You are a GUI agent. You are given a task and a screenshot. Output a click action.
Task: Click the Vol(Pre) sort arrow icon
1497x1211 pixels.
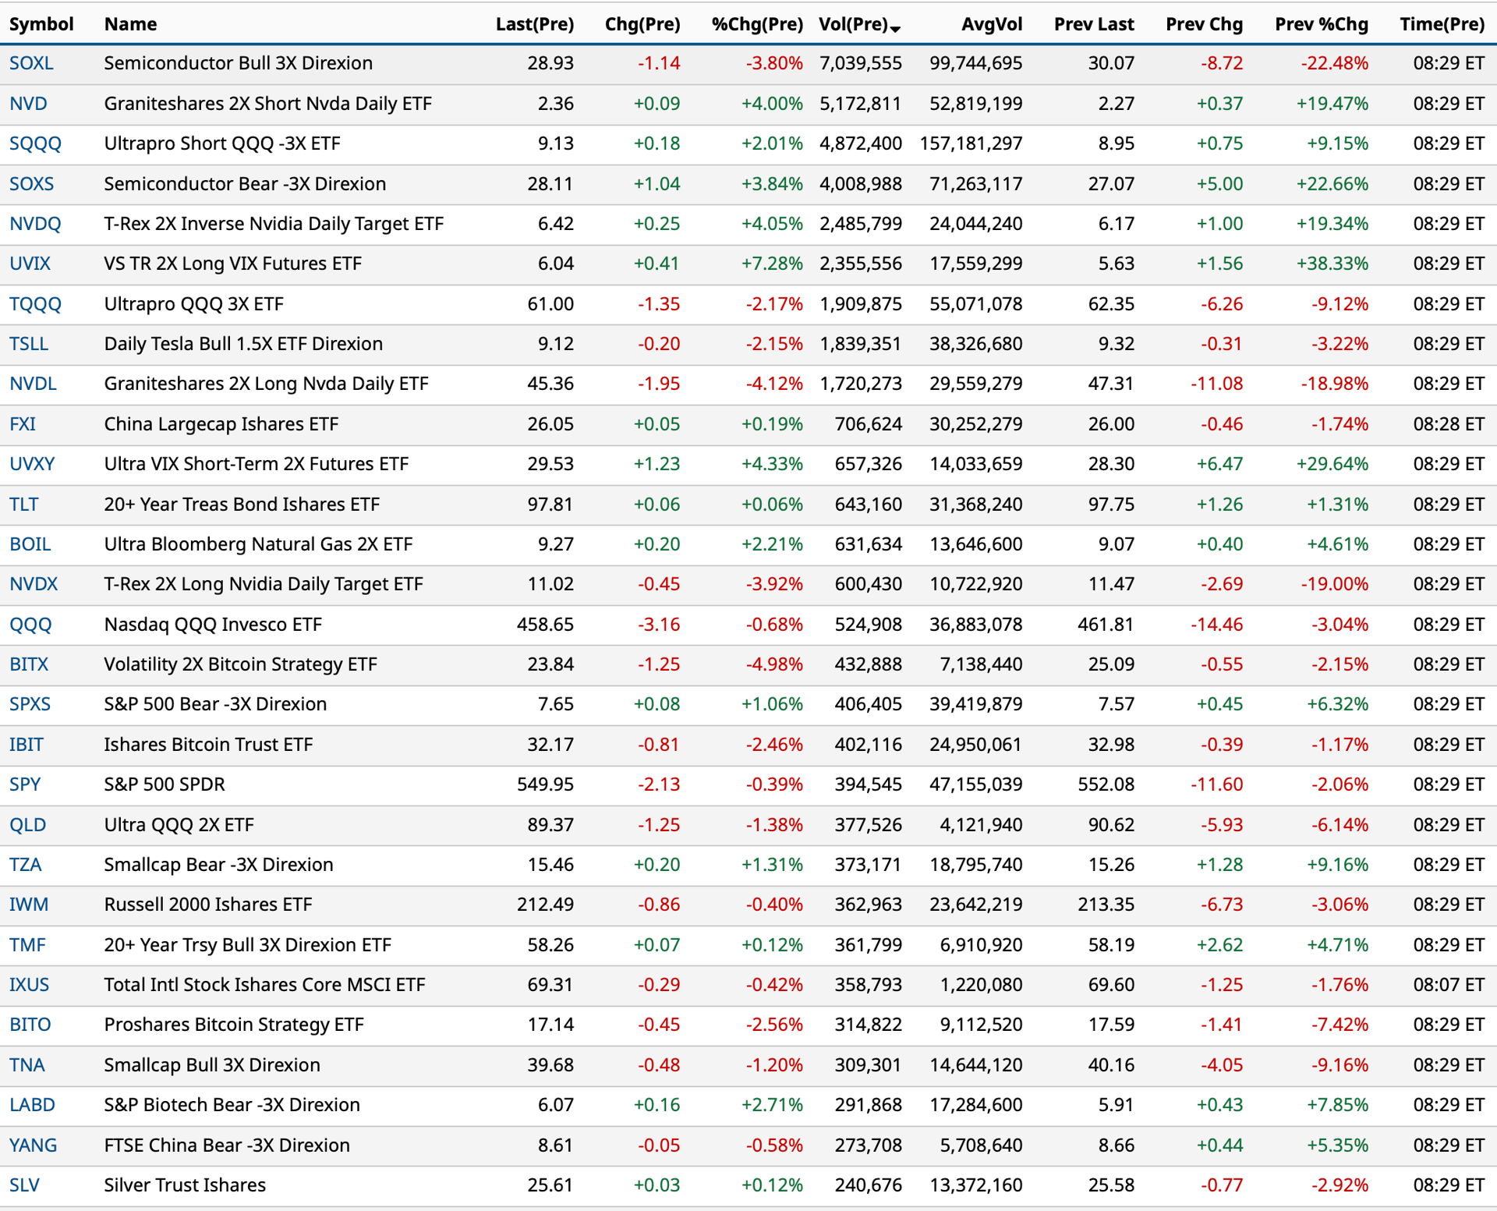895,28
